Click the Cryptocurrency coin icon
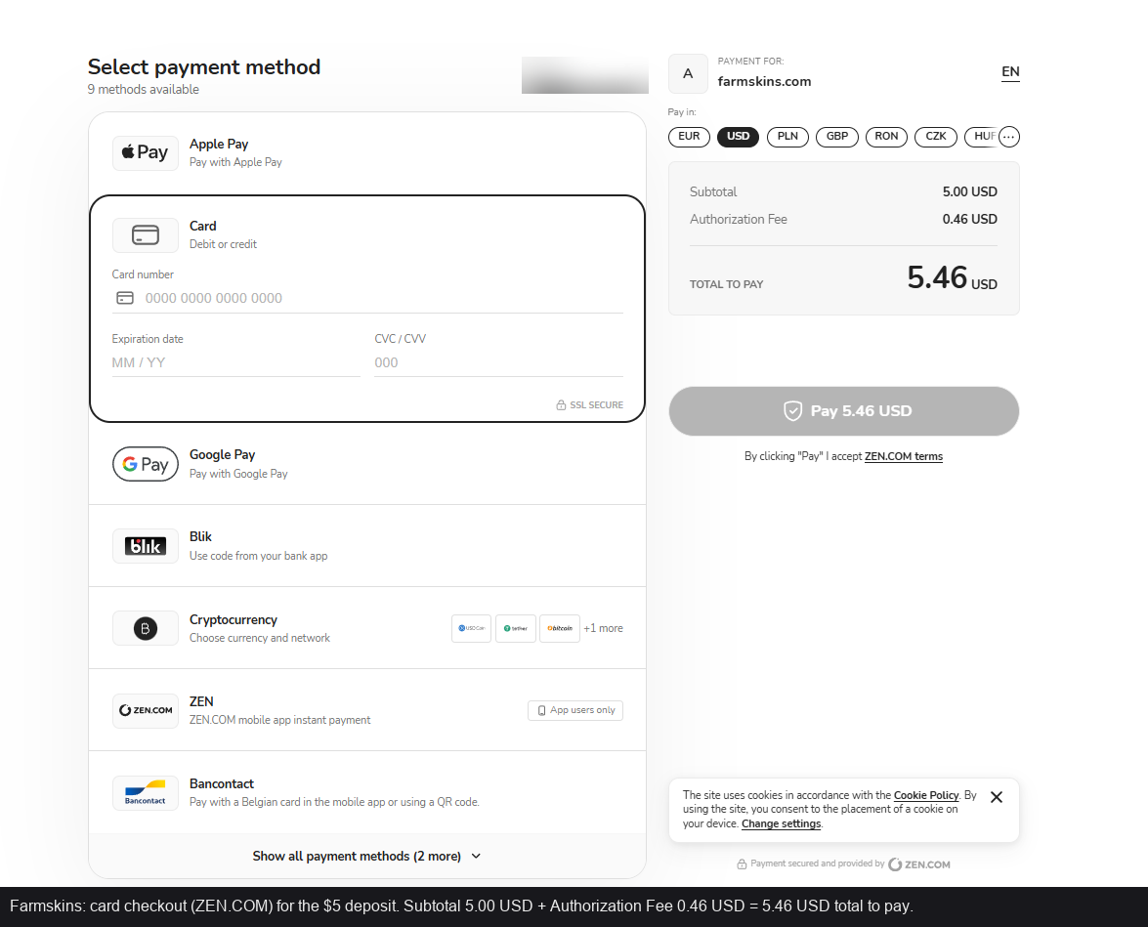The width and height of the screenshot is (1148, 927). click(x=145, y=628)
